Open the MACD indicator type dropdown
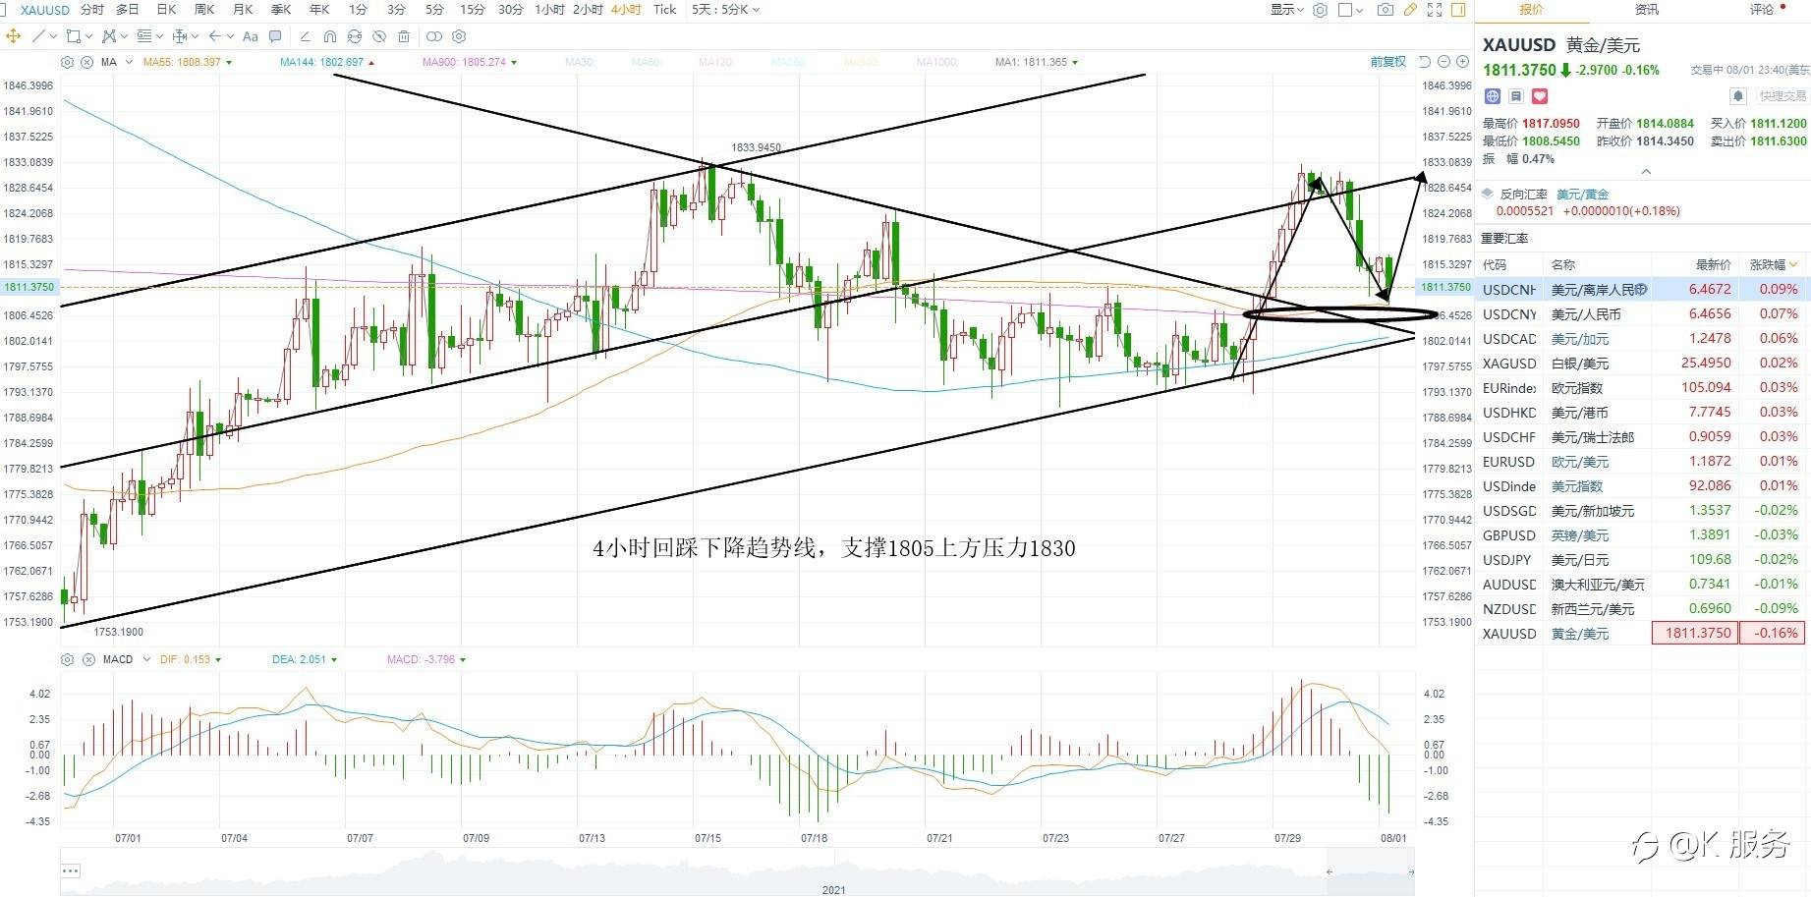This screenshot has height=897, width=1811. pyautogui.click(x=146, y=659)
